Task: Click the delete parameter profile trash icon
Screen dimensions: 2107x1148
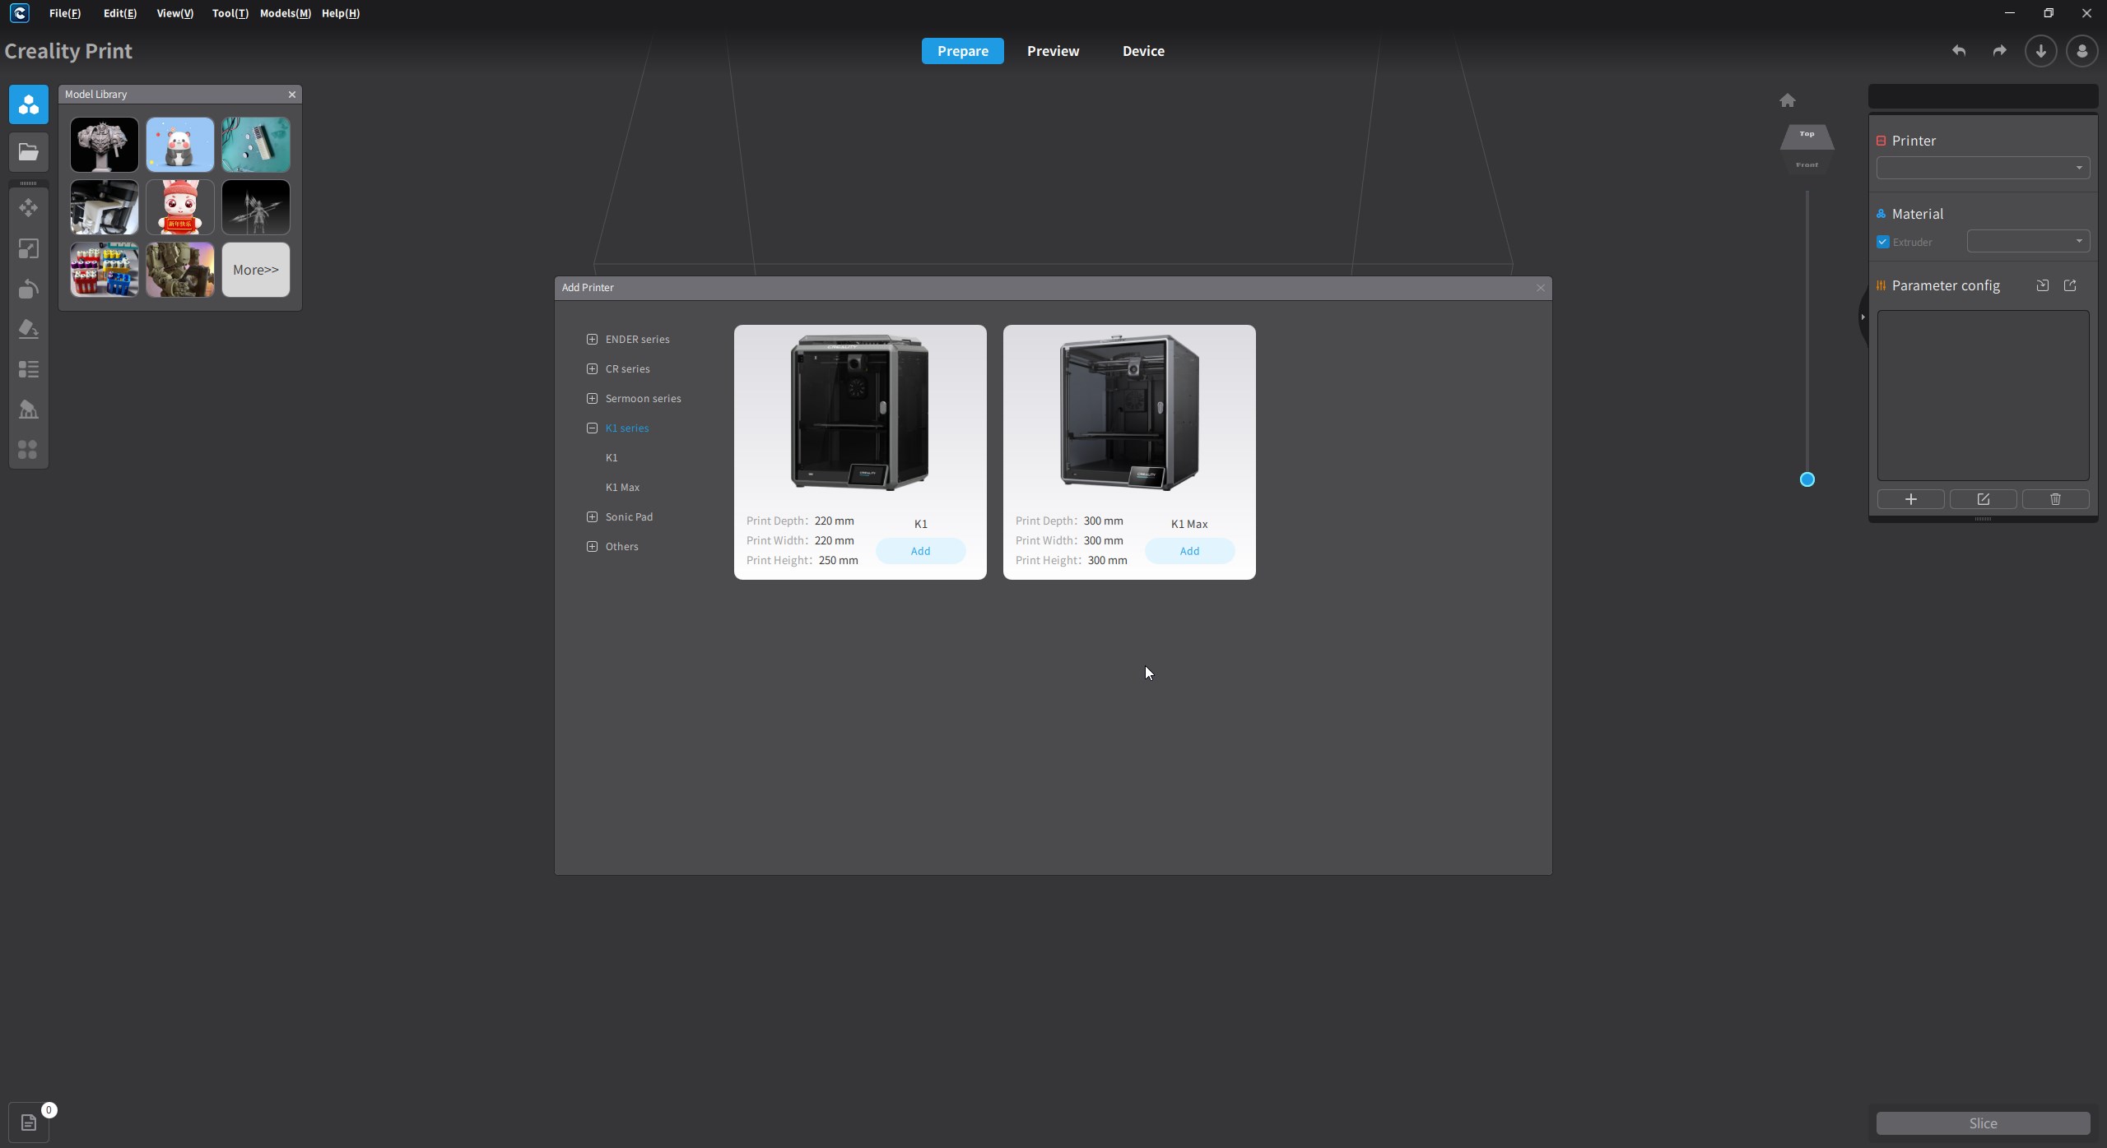Action: point(2056,499)
